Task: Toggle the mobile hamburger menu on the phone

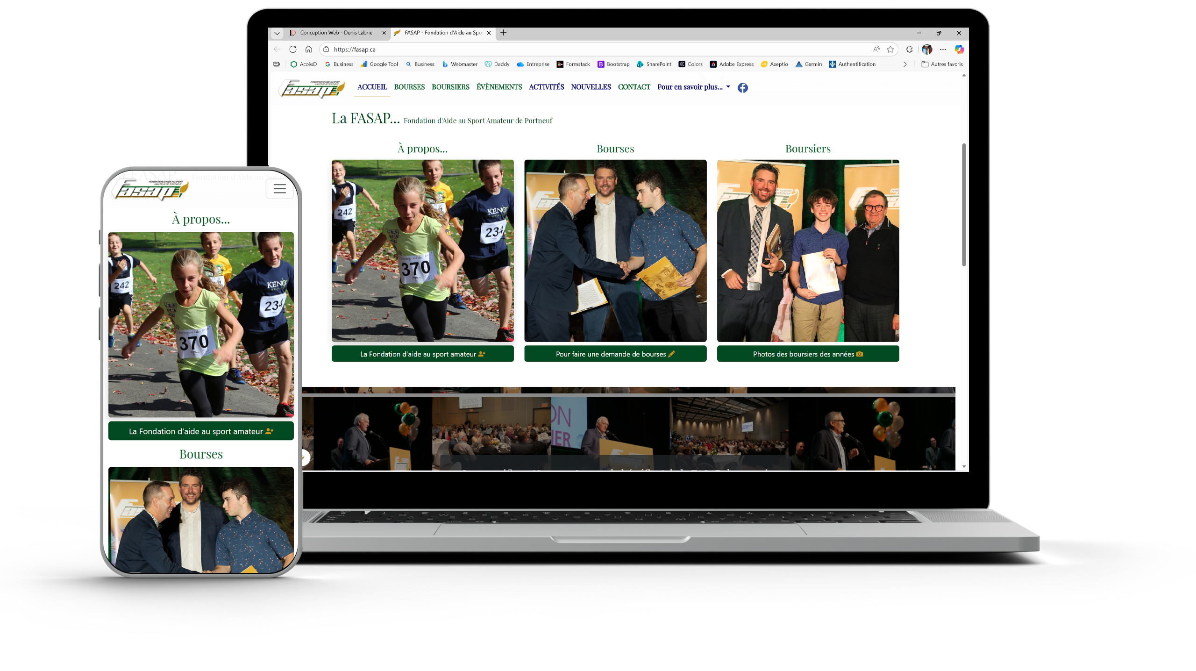Action: tap(279, 189)
